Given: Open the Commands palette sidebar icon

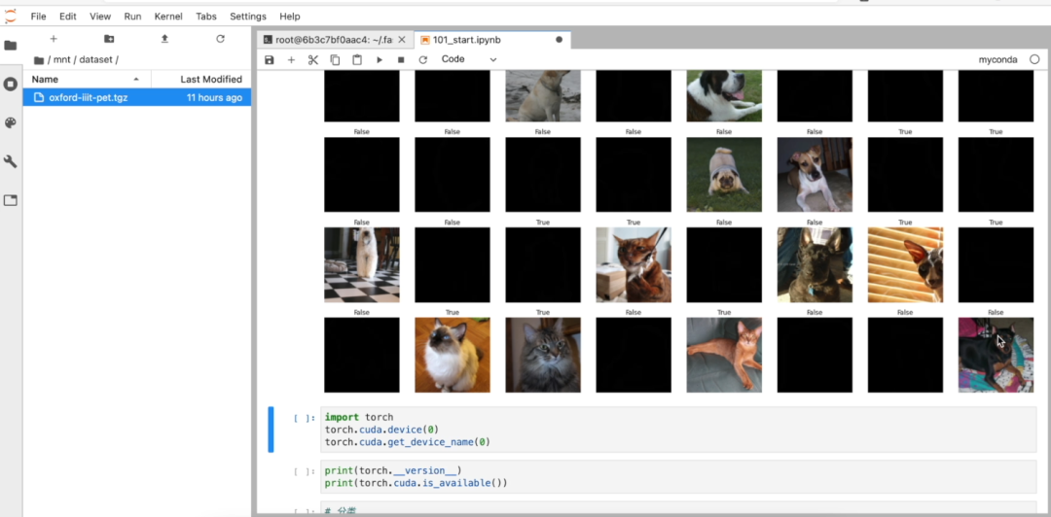Looking at the screenshot, I should click(x=11, y=122).
